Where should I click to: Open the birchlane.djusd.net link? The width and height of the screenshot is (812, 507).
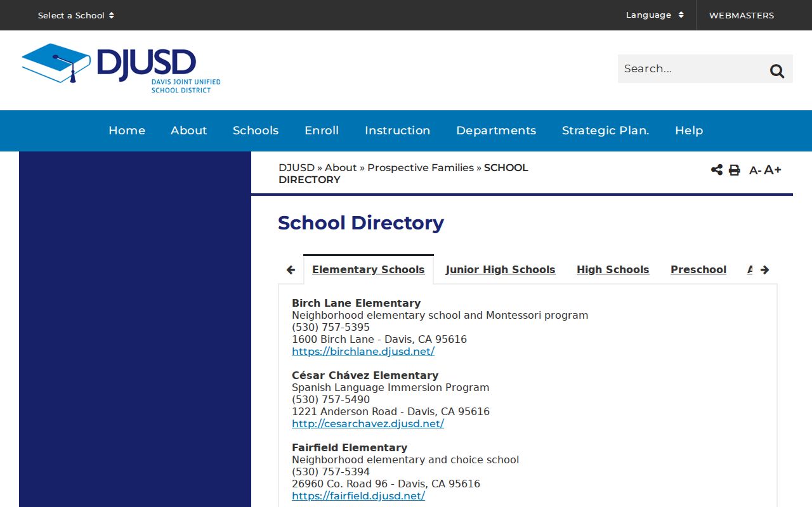click(x=363, y=351)
